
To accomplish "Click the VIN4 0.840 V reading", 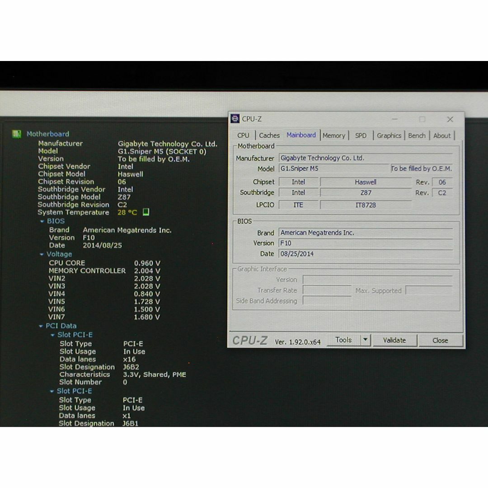I will click(146, 294).
